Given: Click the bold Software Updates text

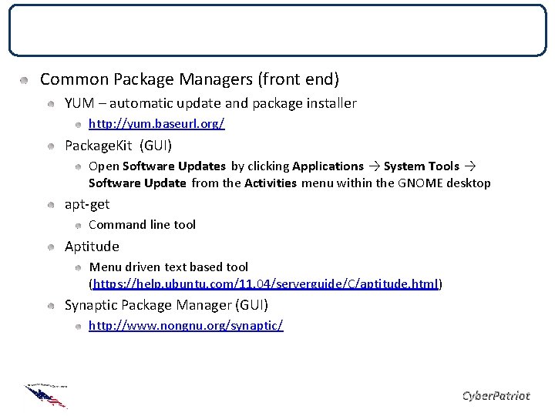Looking at the screenshot, I should click(174, 166).
